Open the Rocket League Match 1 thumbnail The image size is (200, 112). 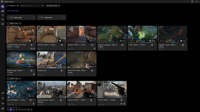click(x=21, y=60)
